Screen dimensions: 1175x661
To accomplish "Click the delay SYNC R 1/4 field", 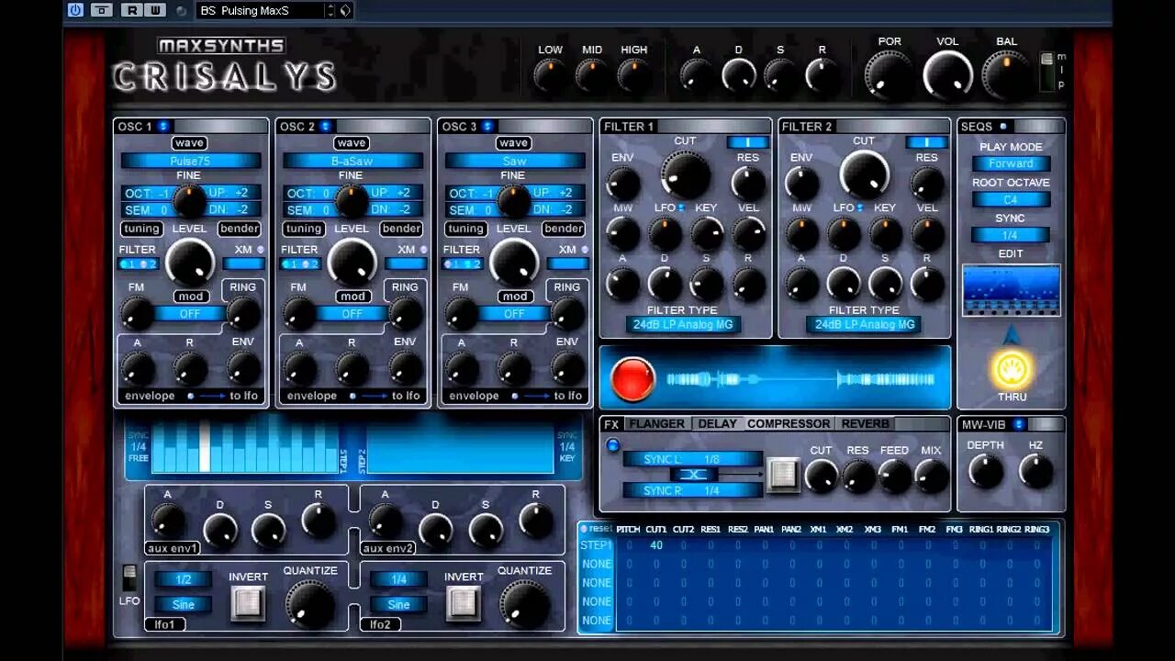I will [x=692, y=490].
